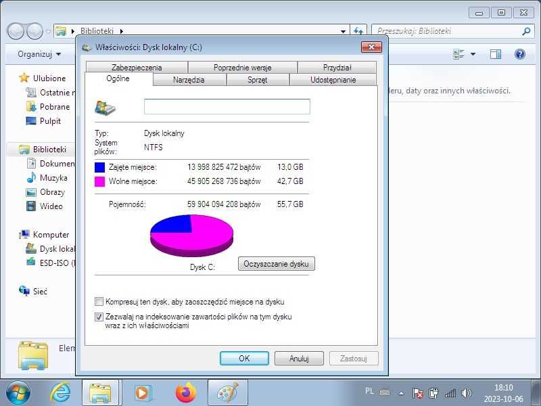Select the Przydział tab

click(337, 67)
